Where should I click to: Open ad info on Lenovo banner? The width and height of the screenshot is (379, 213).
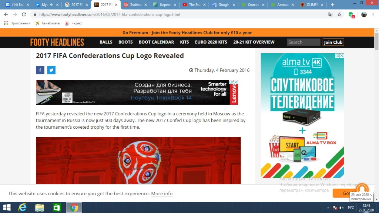[x=231, y=82]
